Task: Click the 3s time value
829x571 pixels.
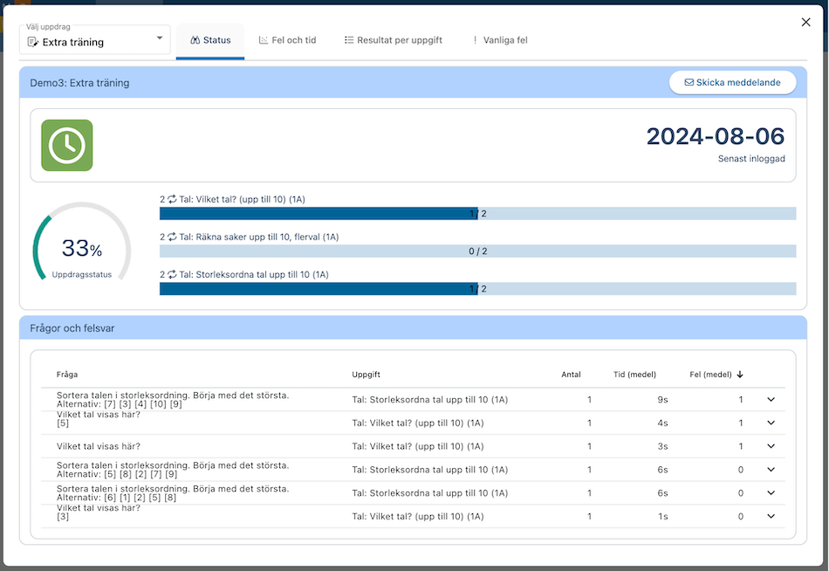Action: click(x=662, y=446)
